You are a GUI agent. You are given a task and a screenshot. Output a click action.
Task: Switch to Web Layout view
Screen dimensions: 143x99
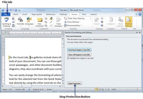(x=103, y=89)
